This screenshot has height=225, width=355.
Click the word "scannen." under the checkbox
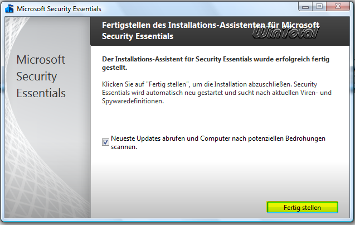click(124, 148)
